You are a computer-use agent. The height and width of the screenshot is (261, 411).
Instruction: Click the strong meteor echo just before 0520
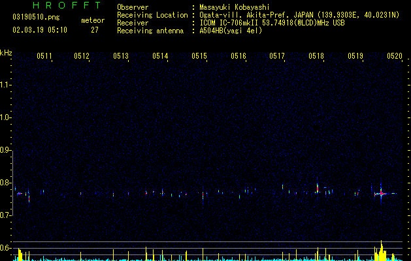(381, 193)
